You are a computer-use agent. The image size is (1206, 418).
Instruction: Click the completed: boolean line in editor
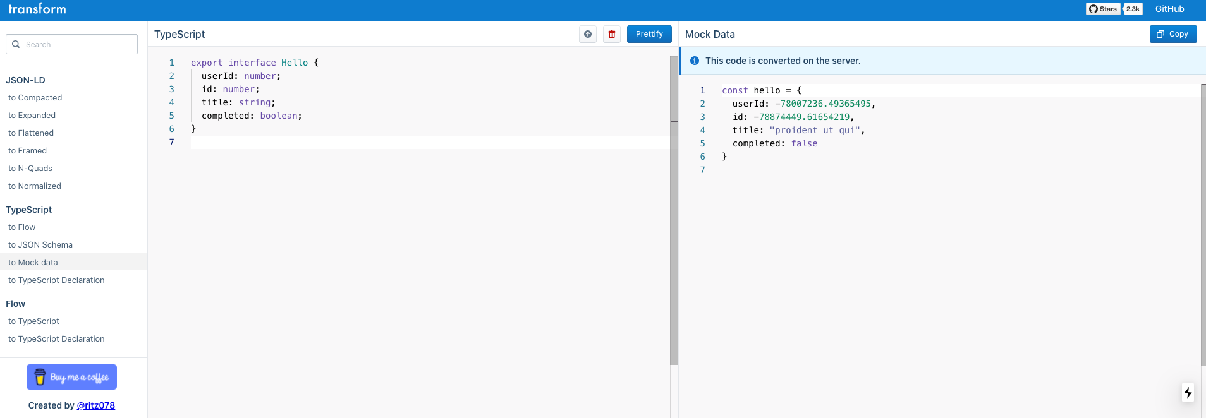[x=252, y=116]
